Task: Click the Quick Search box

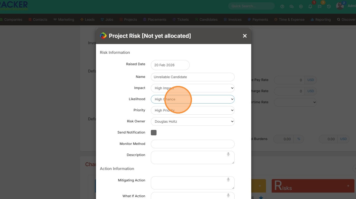Action: tap(251, 6)
